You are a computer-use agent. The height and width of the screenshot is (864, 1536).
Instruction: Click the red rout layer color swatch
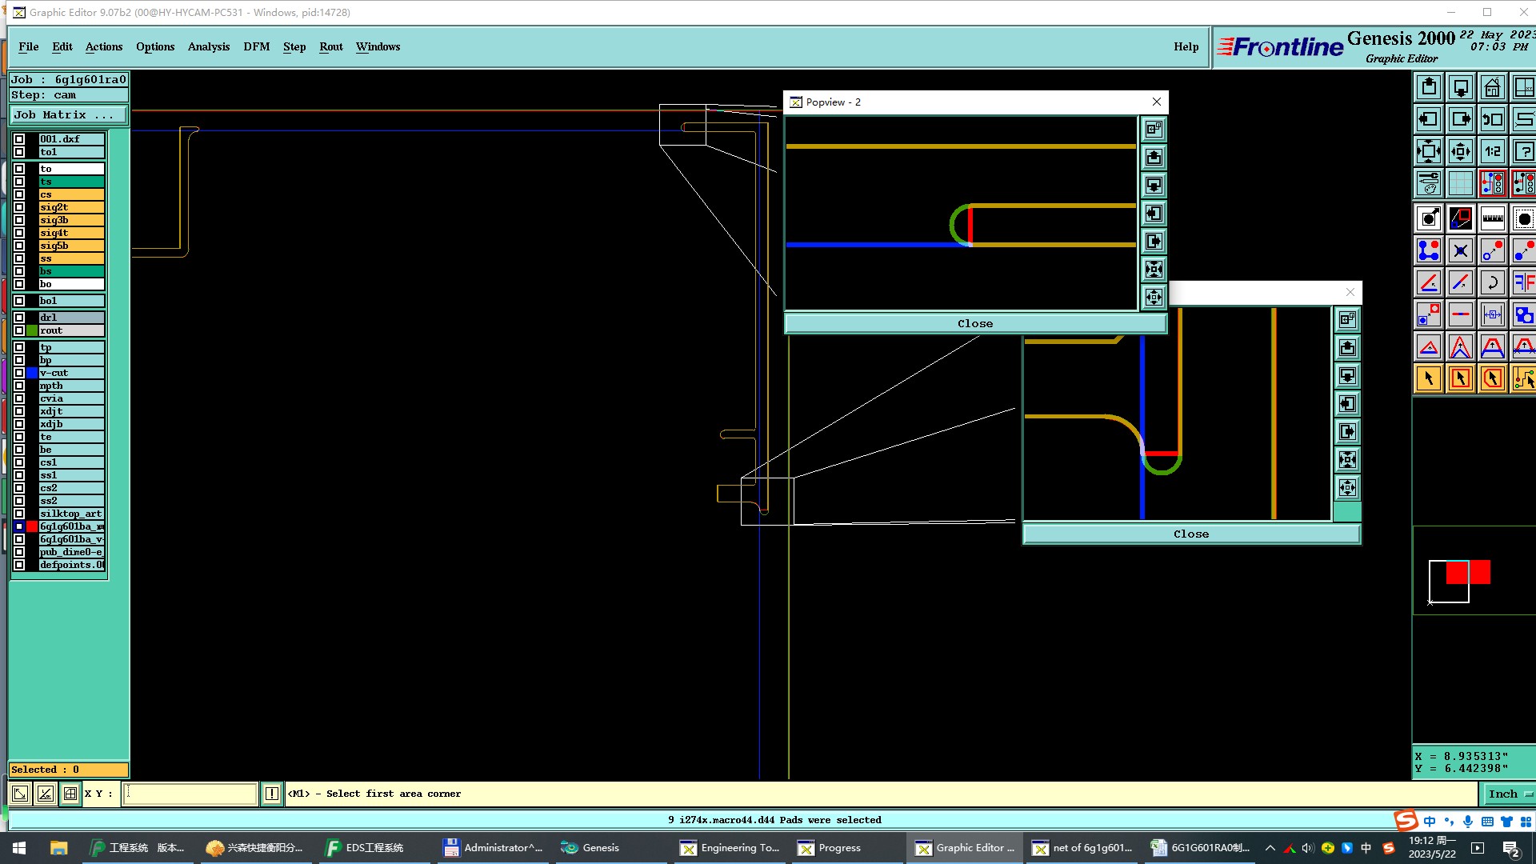tap(32, 526)
